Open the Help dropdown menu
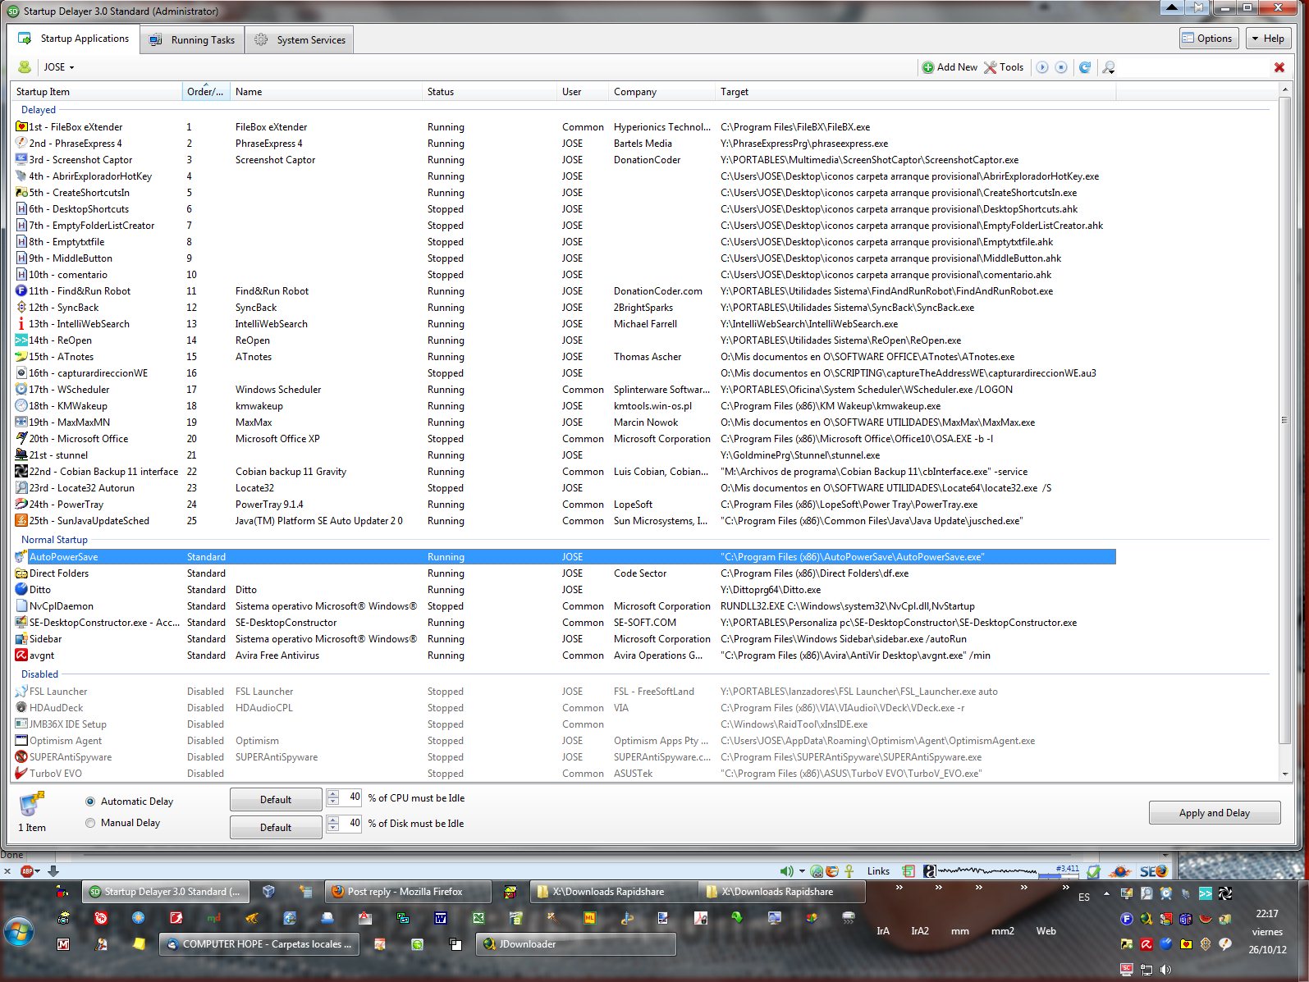The height and width of the screenshot is (982, 1309). [1268, 39]
